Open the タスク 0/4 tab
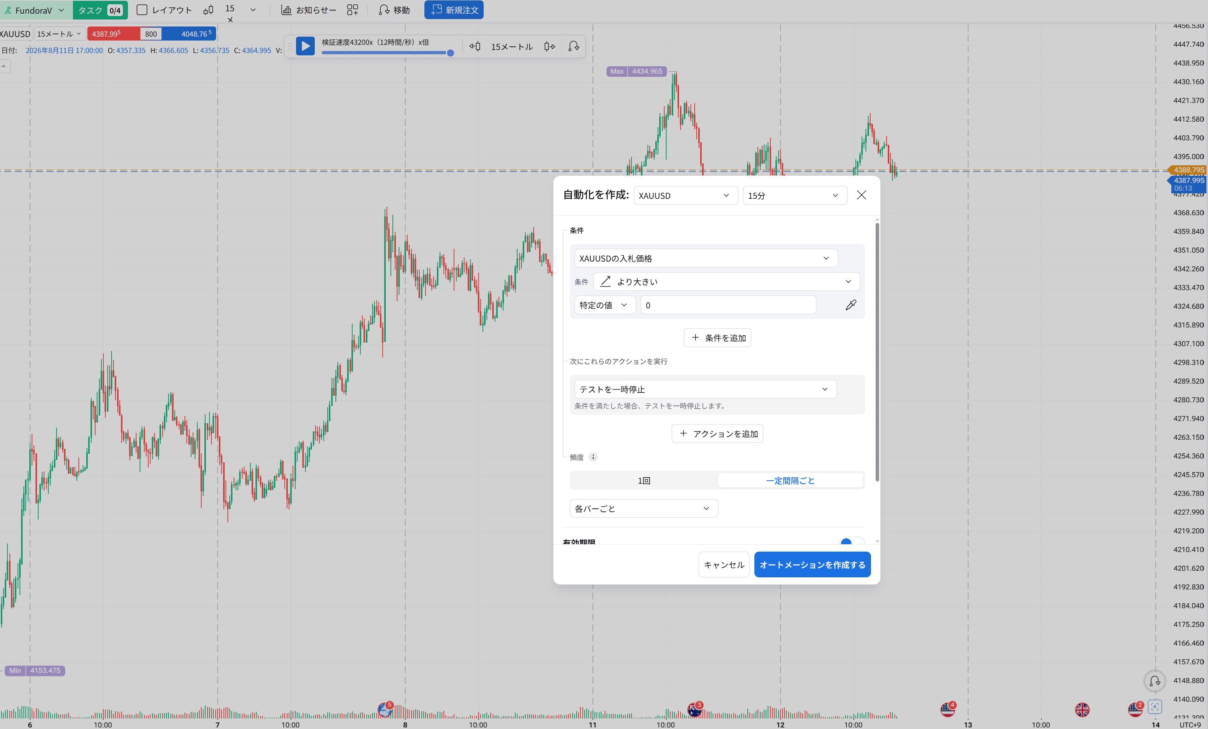This screenshot has height=729, width=1208. (100, 10)
